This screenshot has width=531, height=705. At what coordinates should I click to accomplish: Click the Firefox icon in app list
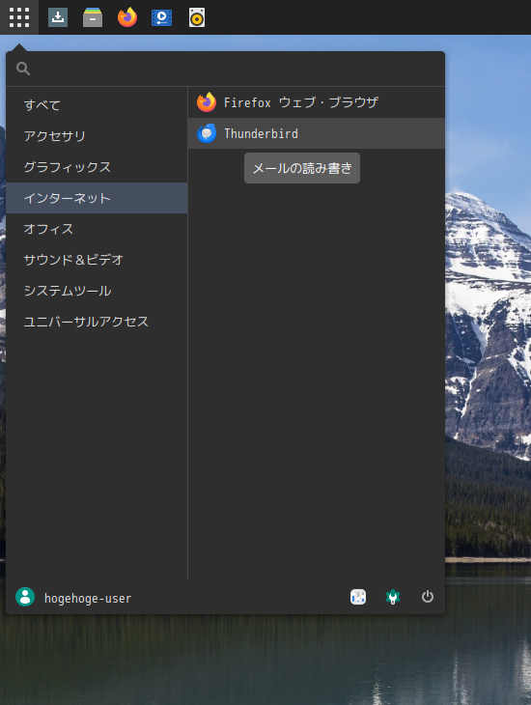tap(207, 102)
